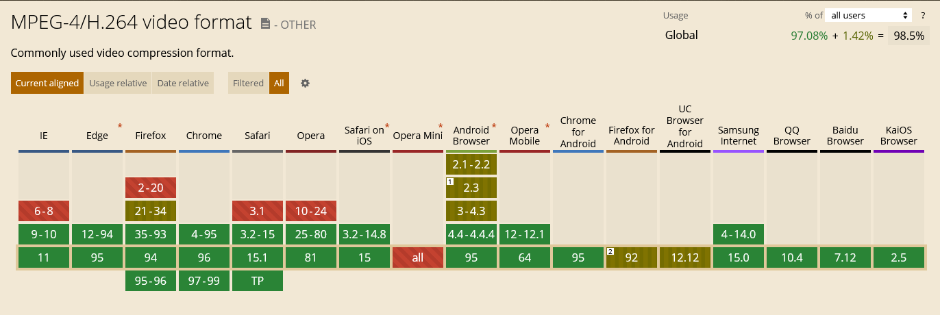The height and width of the screenshot is (315, 940).
Task: Click the IE 6-8 red cell
Action: click(44, 211)
